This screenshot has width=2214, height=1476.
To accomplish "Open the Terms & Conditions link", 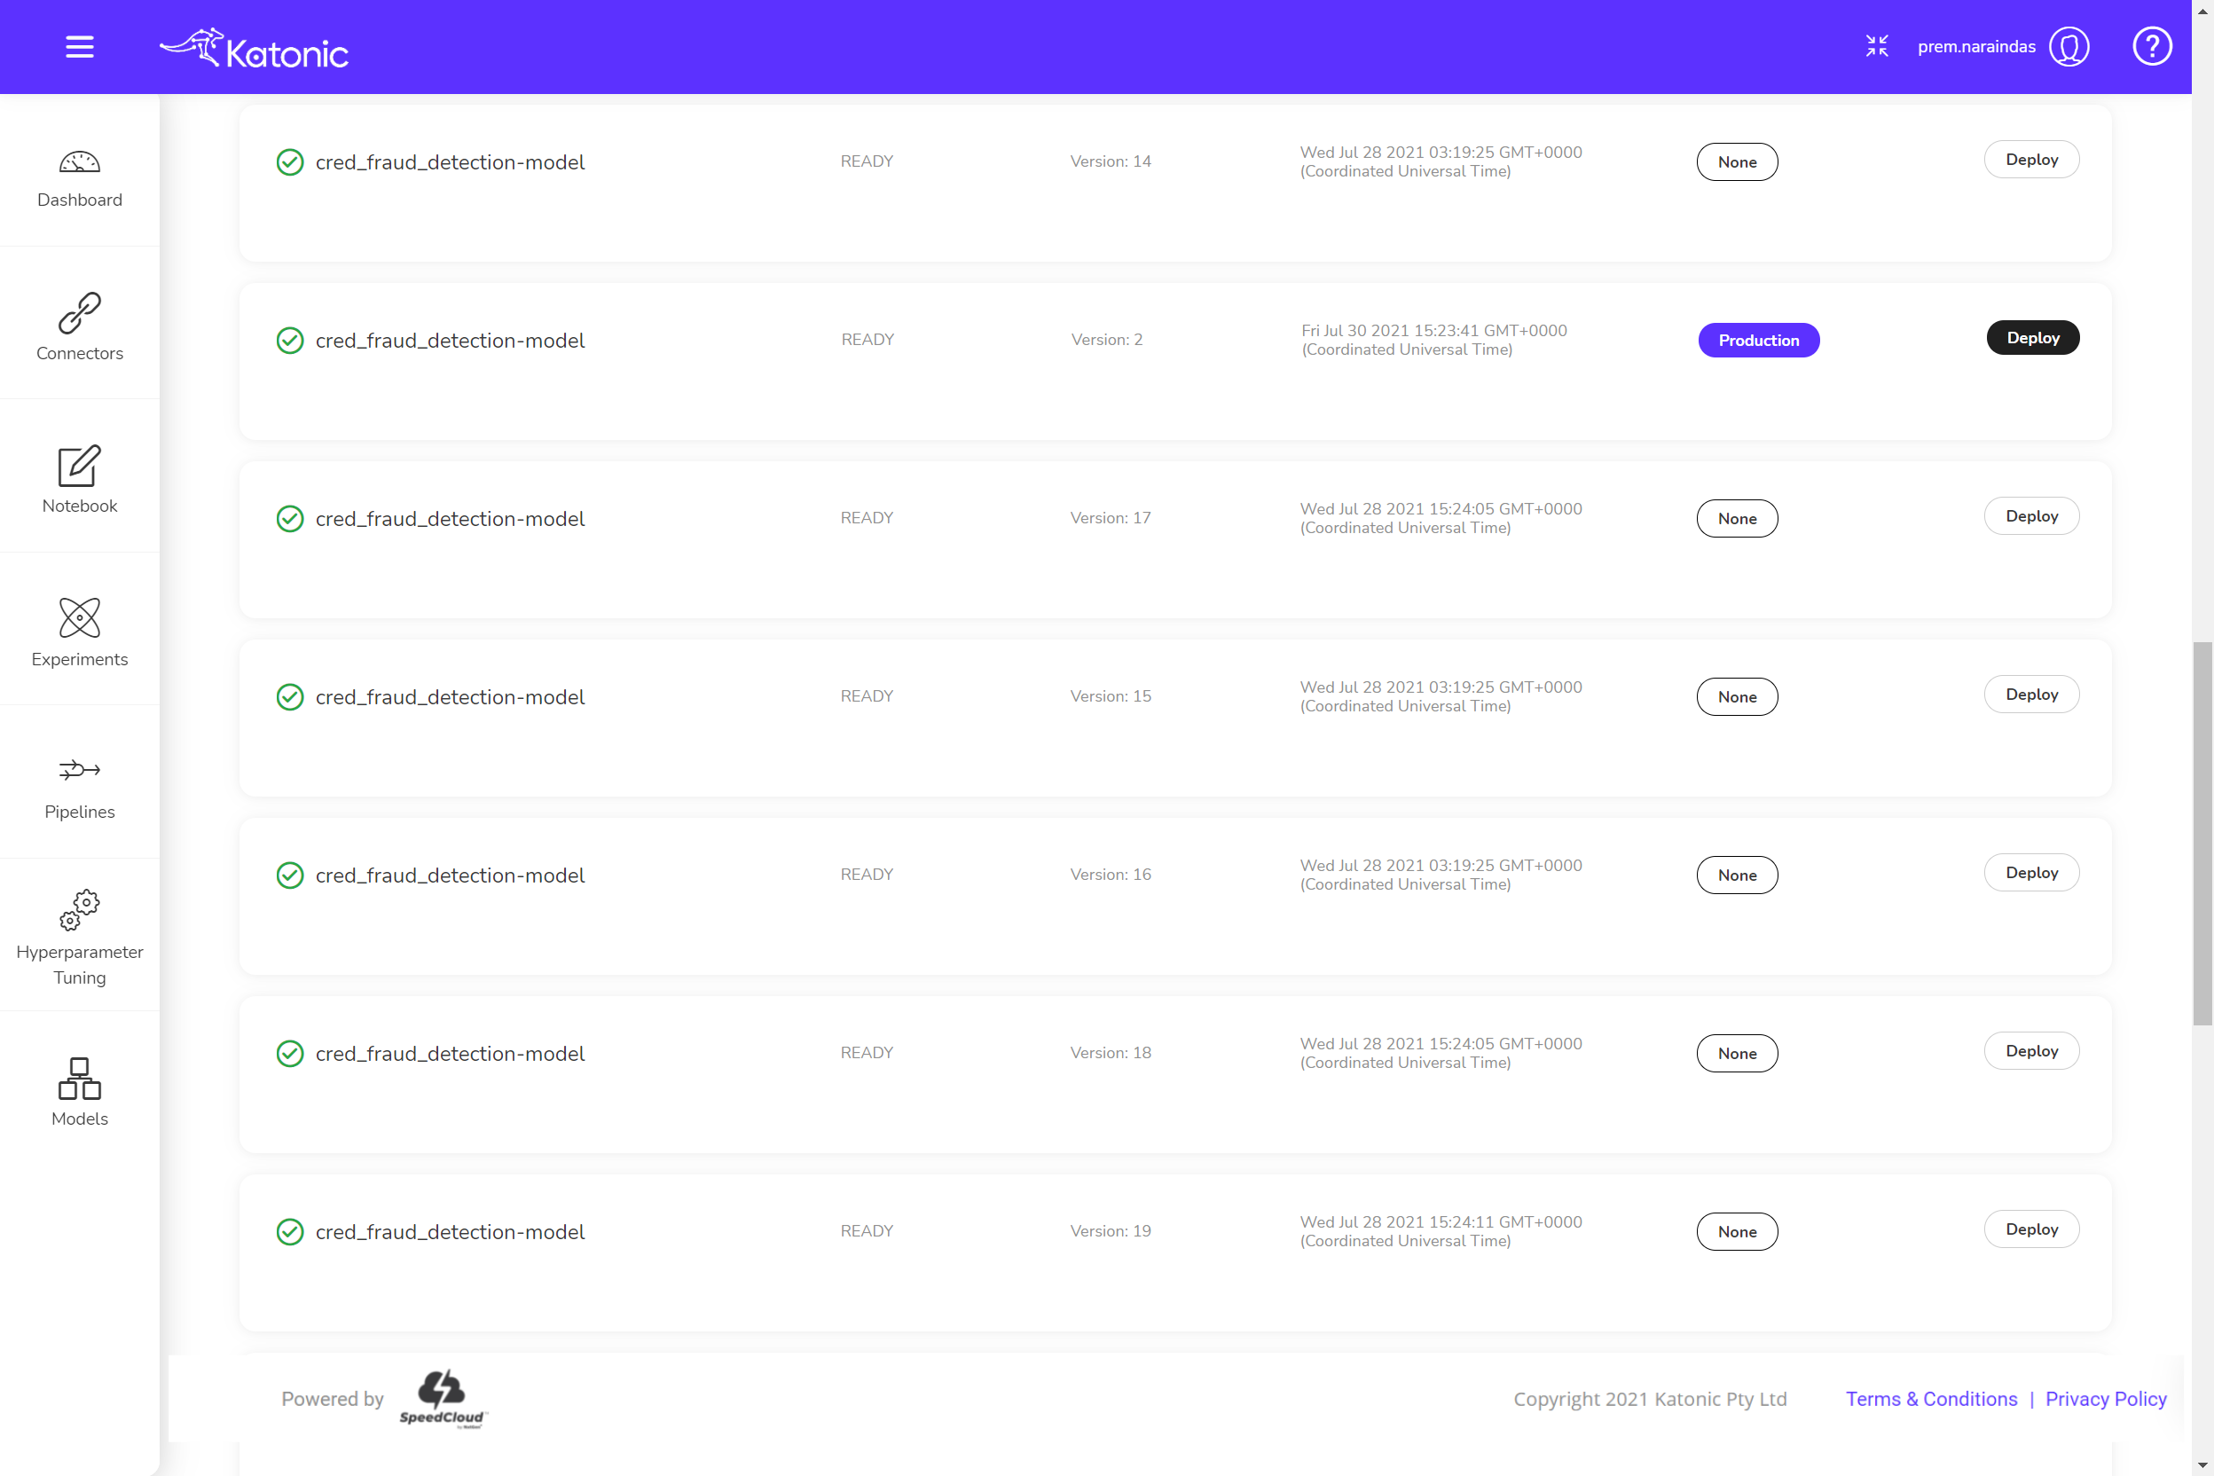I will (x=1931, y=1399).
